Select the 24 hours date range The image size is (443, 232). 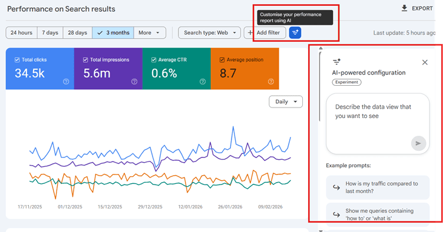(x=21, y=33)
